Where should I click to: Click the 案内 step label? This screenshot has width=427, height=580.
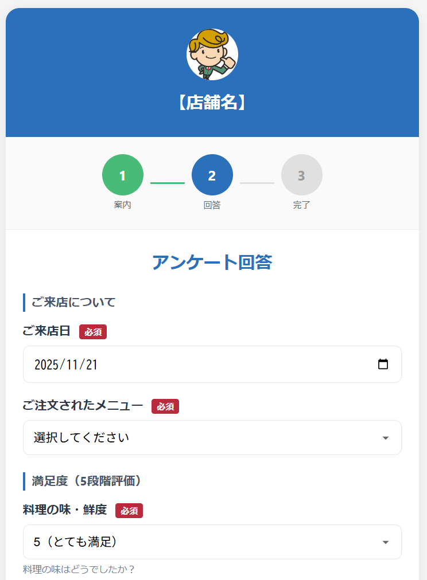123,205
